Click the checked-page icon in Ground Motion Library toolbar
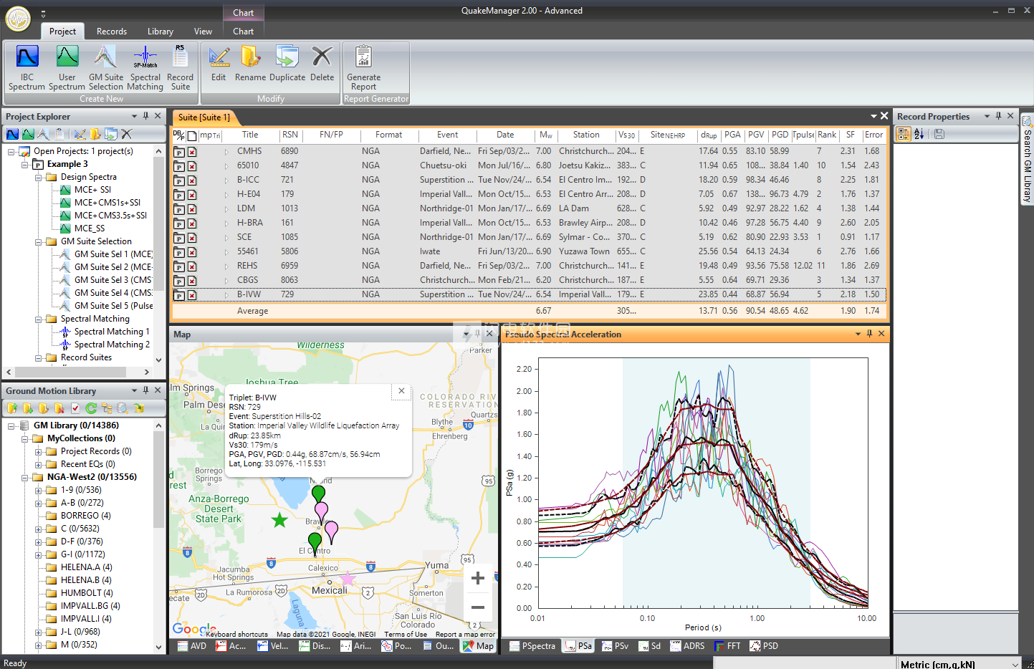 point(75,408)
